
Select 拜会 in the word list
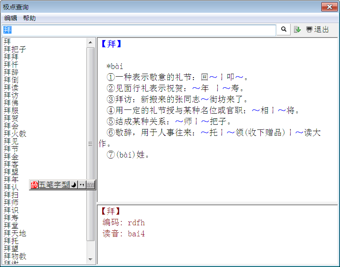click(11, 126)
